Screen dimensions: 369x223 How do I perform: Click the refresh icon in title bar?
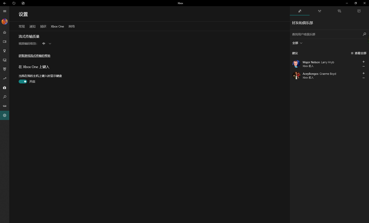pos(14,3)
